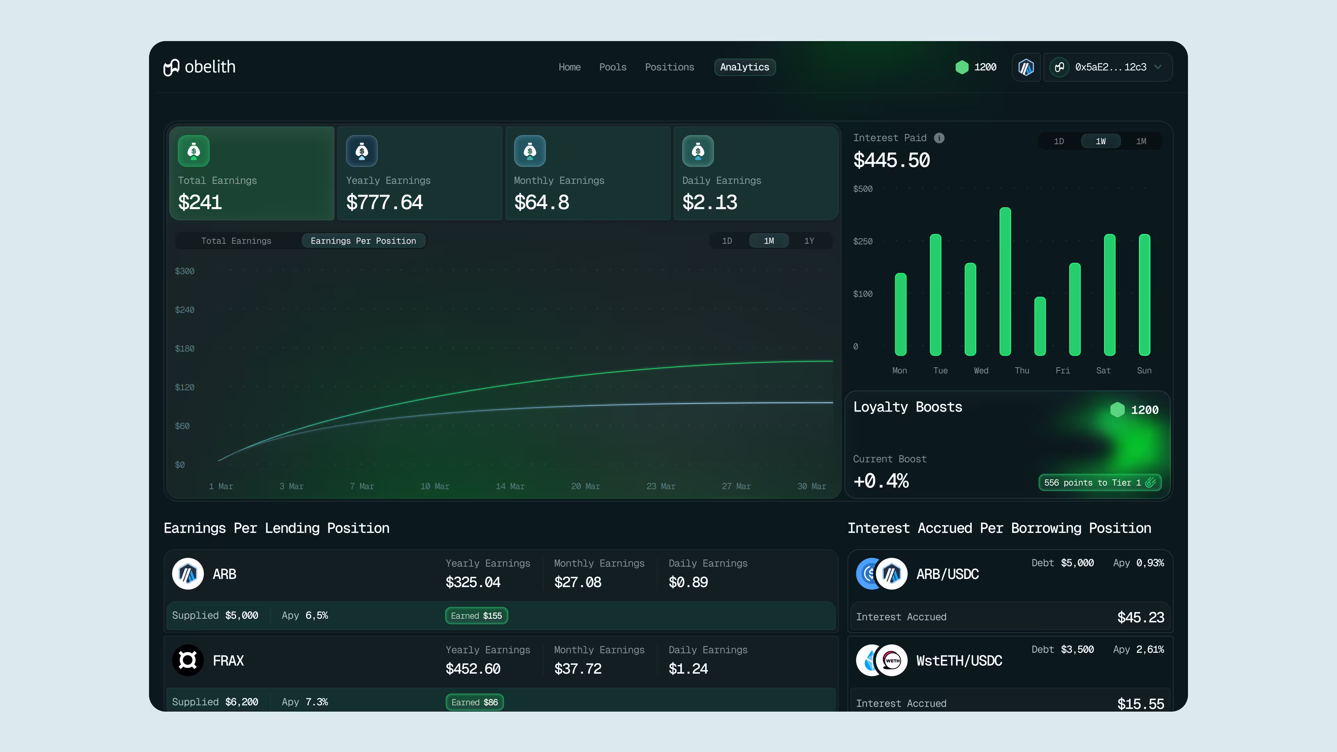The height and width of the screenshot is (752, 1337).
Task: Click the hexagon points icon in the header
Action: pyautogui.click(x=963, y=67)
